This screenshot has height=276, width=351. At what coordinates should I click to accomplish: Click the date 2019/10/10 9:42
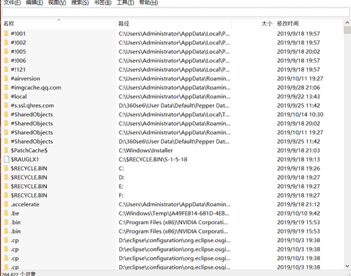point(298,213)
